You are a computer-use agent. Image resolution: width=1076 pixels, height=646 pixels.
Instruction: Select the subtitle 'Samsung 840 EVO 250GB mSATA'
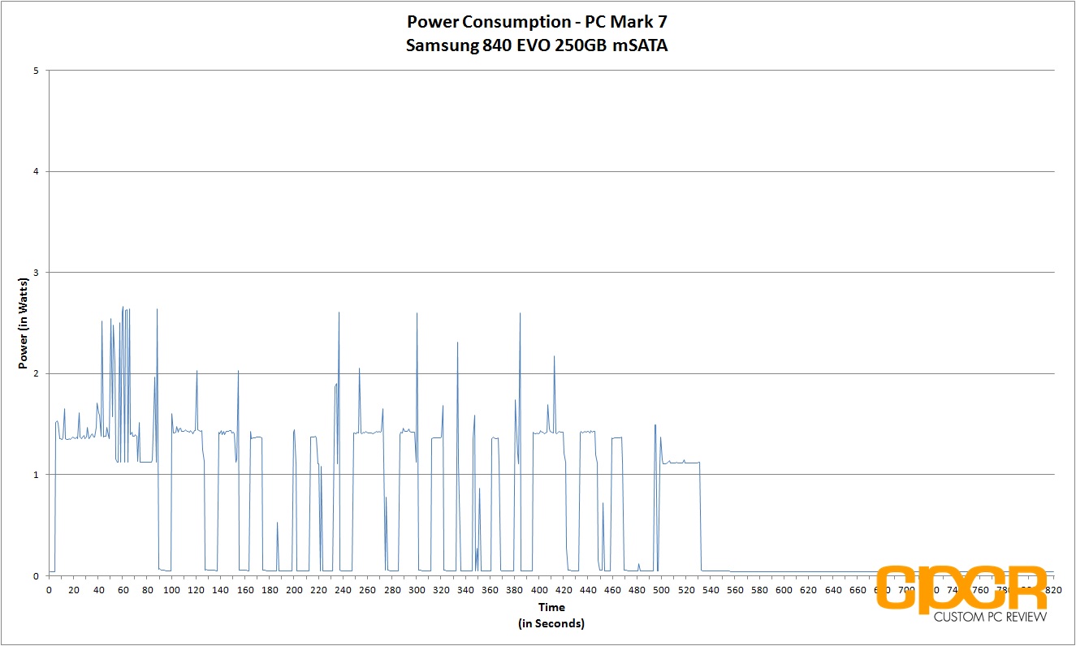[537, 45]
